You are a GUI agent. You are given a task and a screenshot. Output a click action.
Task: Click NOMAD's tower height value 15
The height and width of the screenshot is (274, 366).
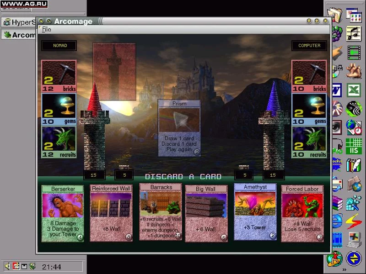(x=94, y=175)
